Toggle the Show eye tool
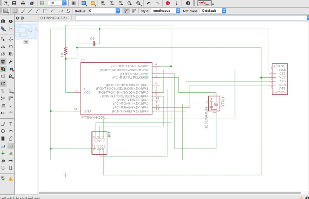 [x=11, y=21]
